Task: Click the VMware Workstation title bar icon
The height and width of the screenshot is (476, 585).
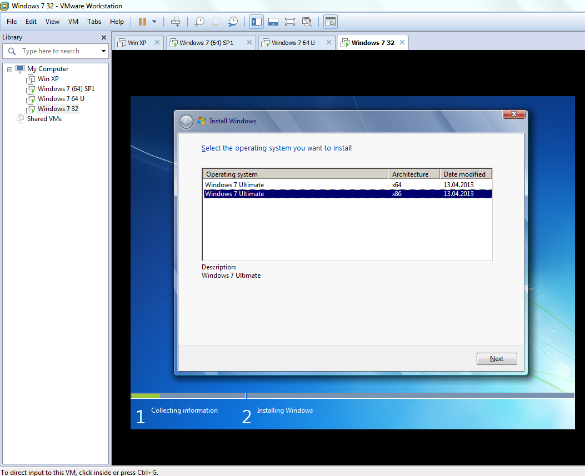Action: point(4,6)
